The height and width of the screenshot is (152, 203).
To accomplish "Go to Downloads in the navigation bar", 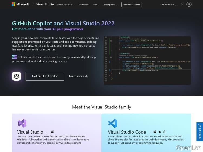I will [x=84, y=5].
